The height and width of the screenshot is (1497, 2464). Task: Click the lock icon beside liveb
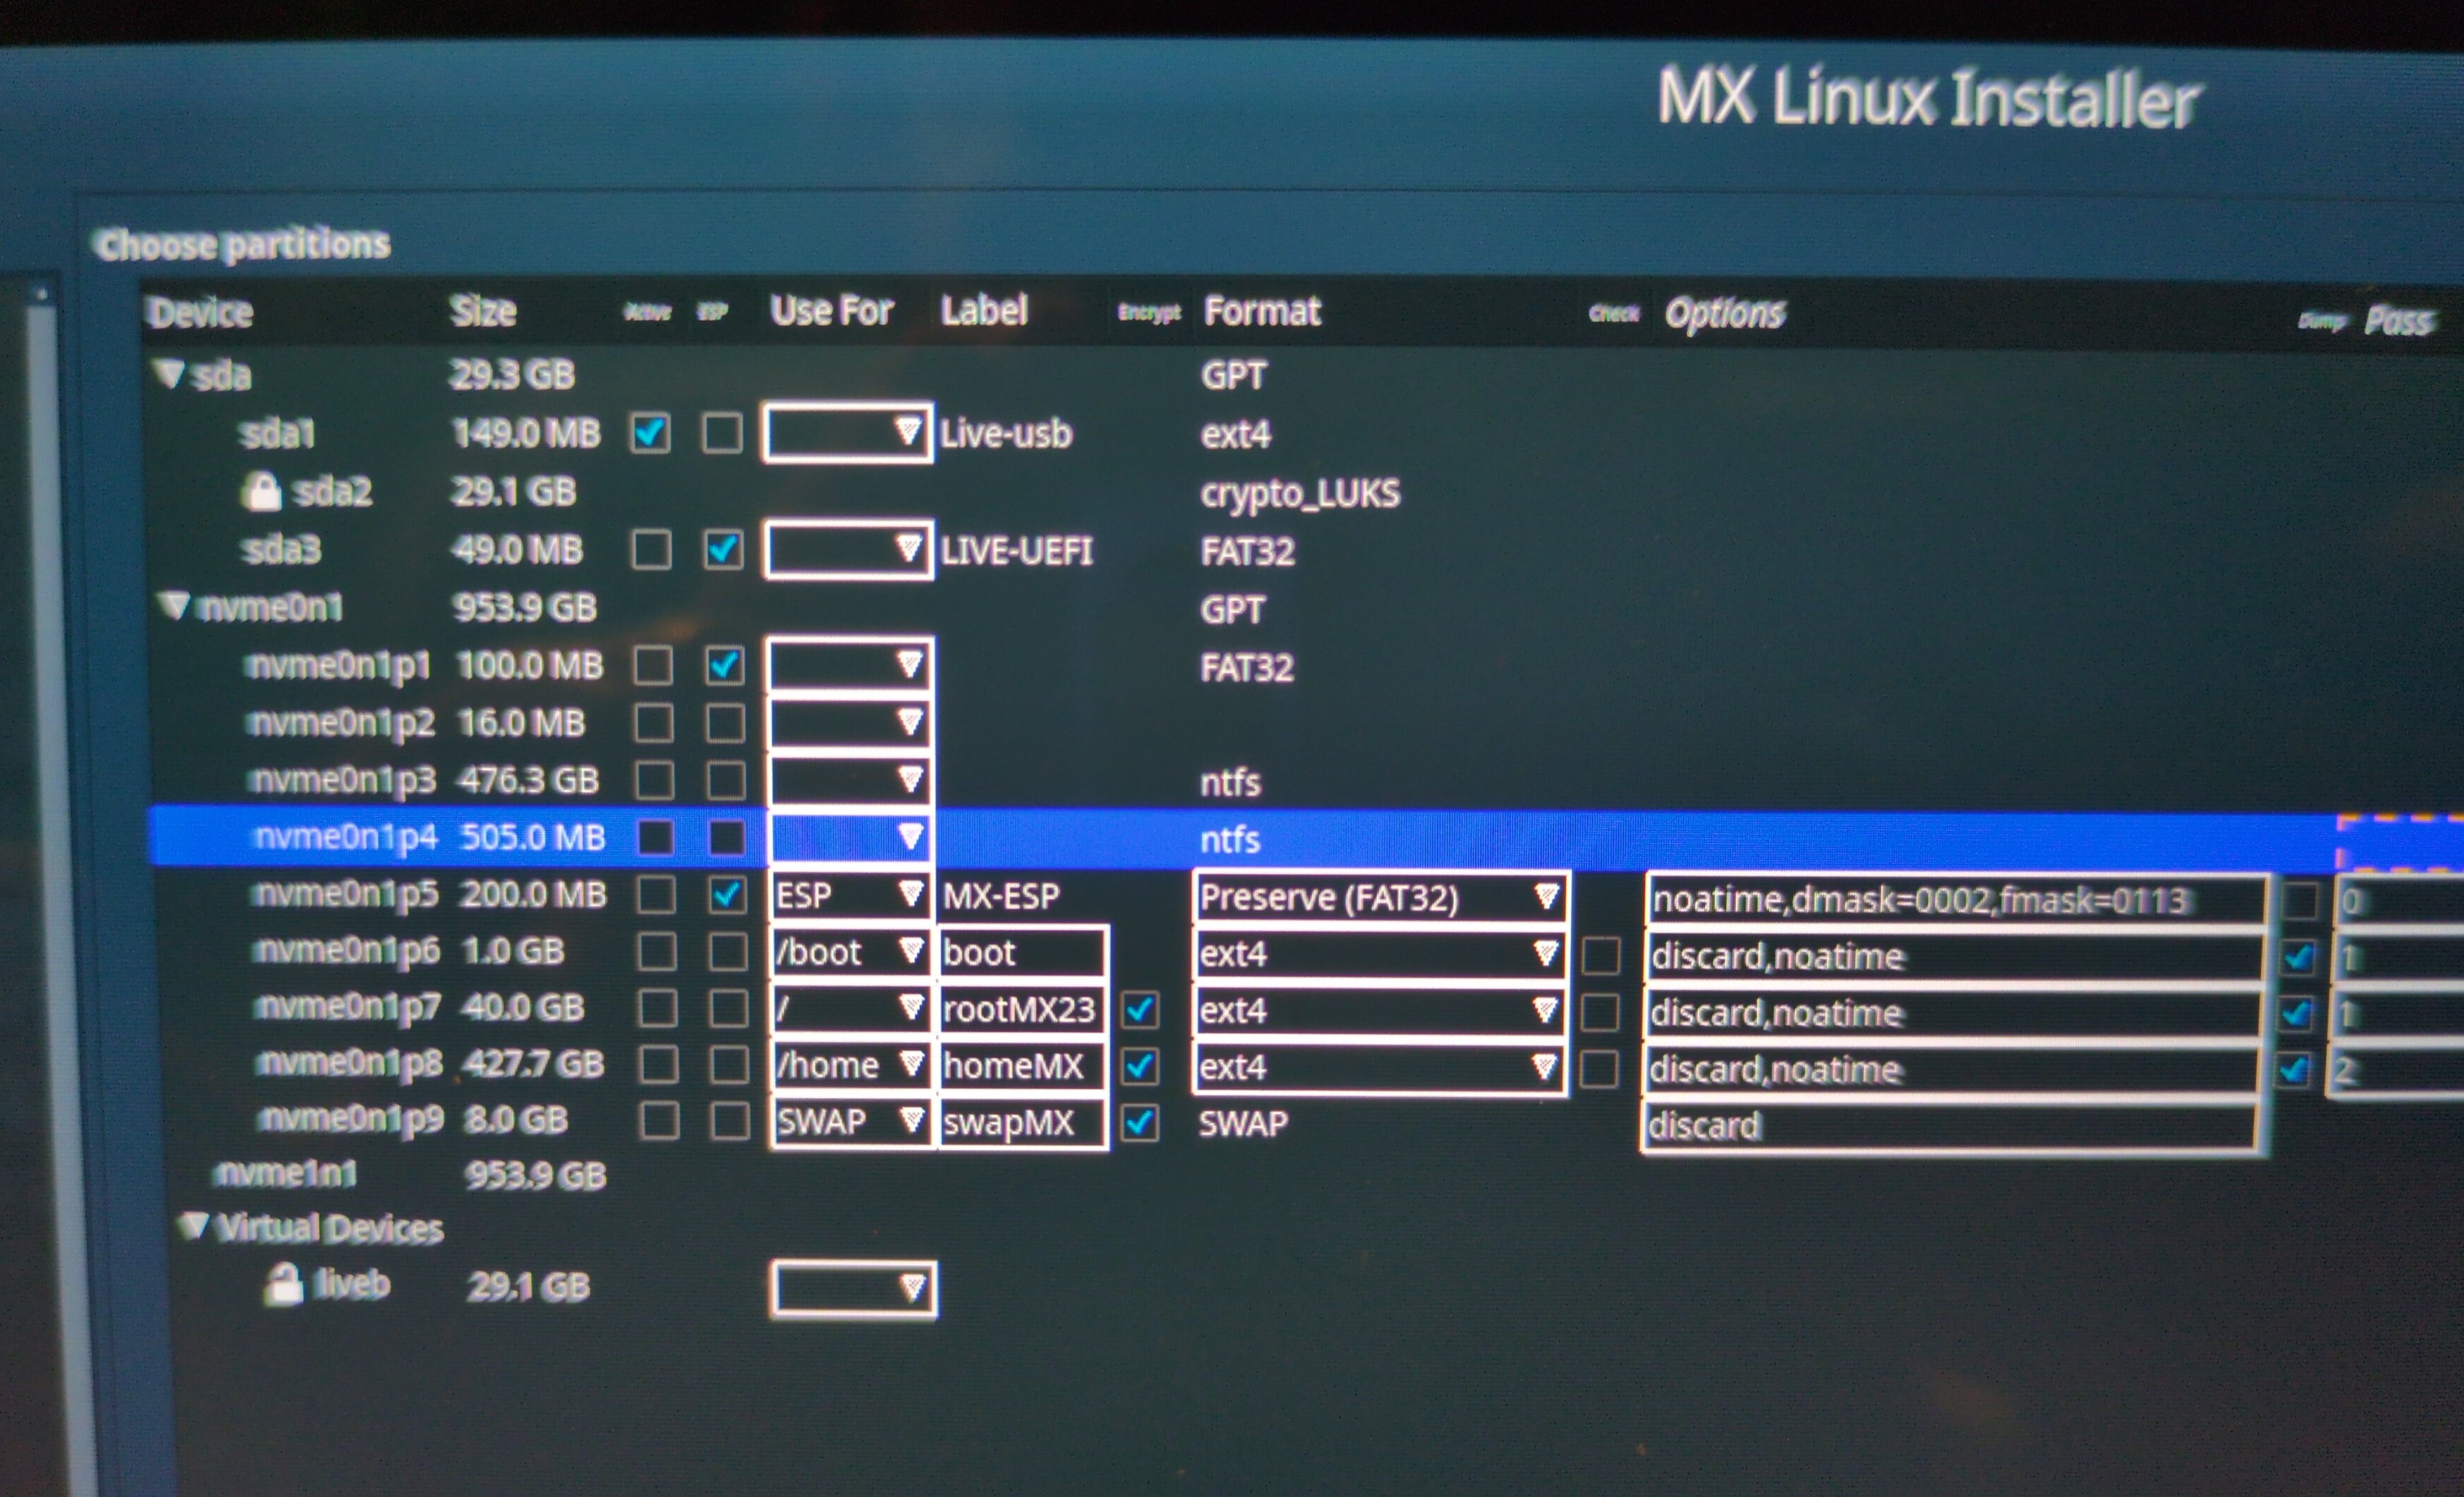284,1284
